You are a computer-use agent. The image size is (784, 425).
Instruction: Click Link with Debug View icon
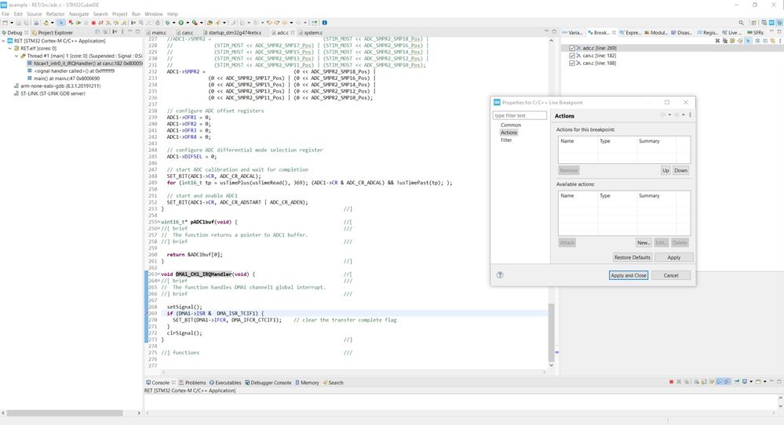pyautogui.click(x=772, y=41)
